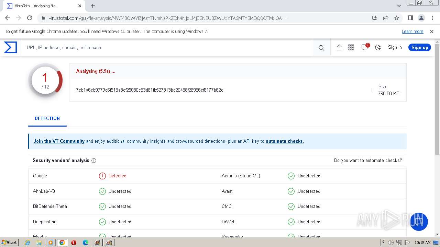Image resolution: width=440 pixels, height=247 pixels.
Task: Open the Chrome profile avatar
Action: (421, 18)
